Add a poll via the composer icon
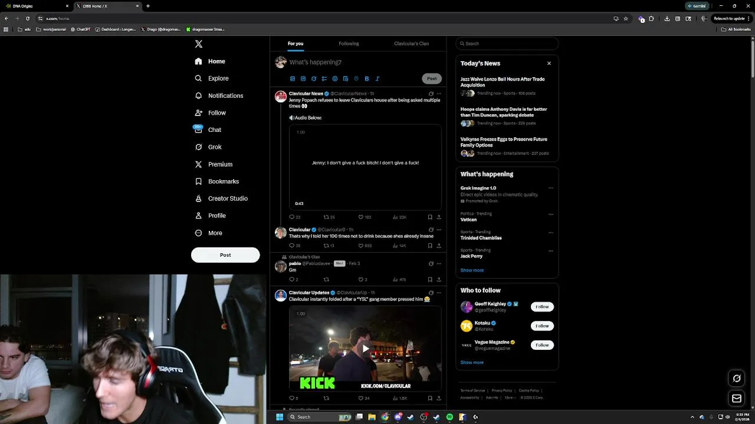The image size is (755, 424). (324, 78)
